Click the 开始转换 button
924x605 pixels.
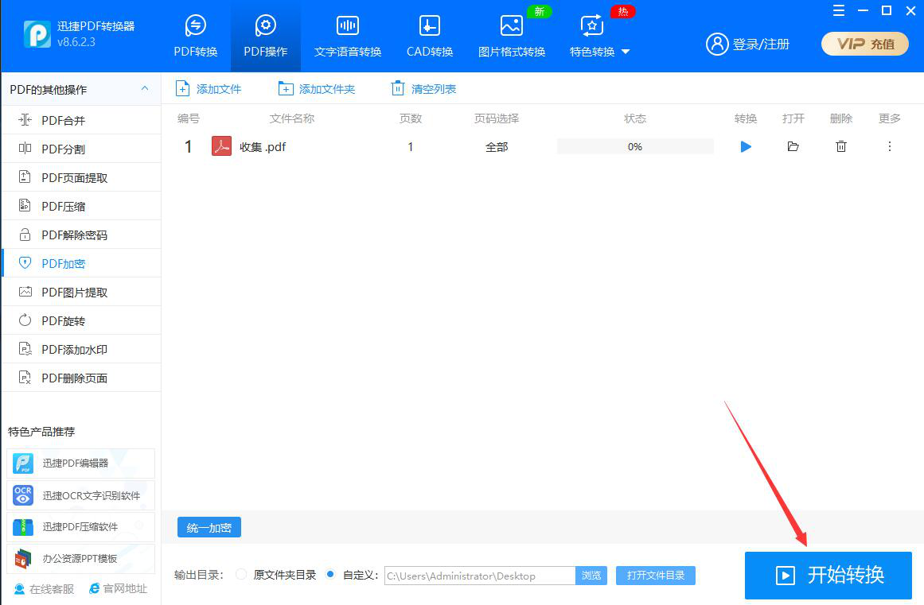[828, 575]
